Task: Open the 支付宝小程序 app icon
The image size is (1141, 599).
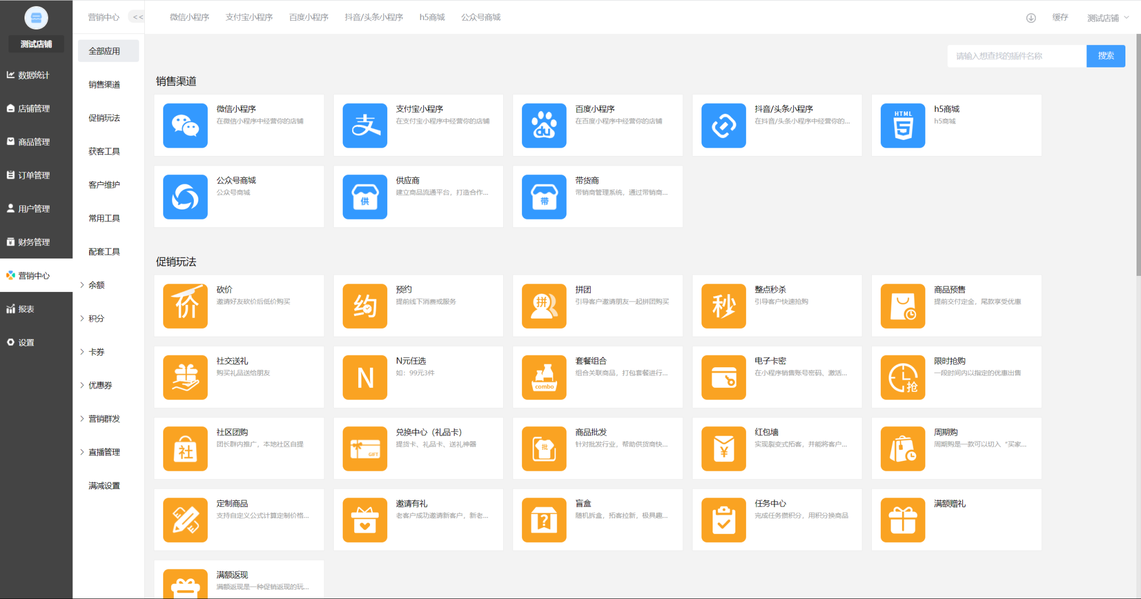Action: (x=364, y=125)
